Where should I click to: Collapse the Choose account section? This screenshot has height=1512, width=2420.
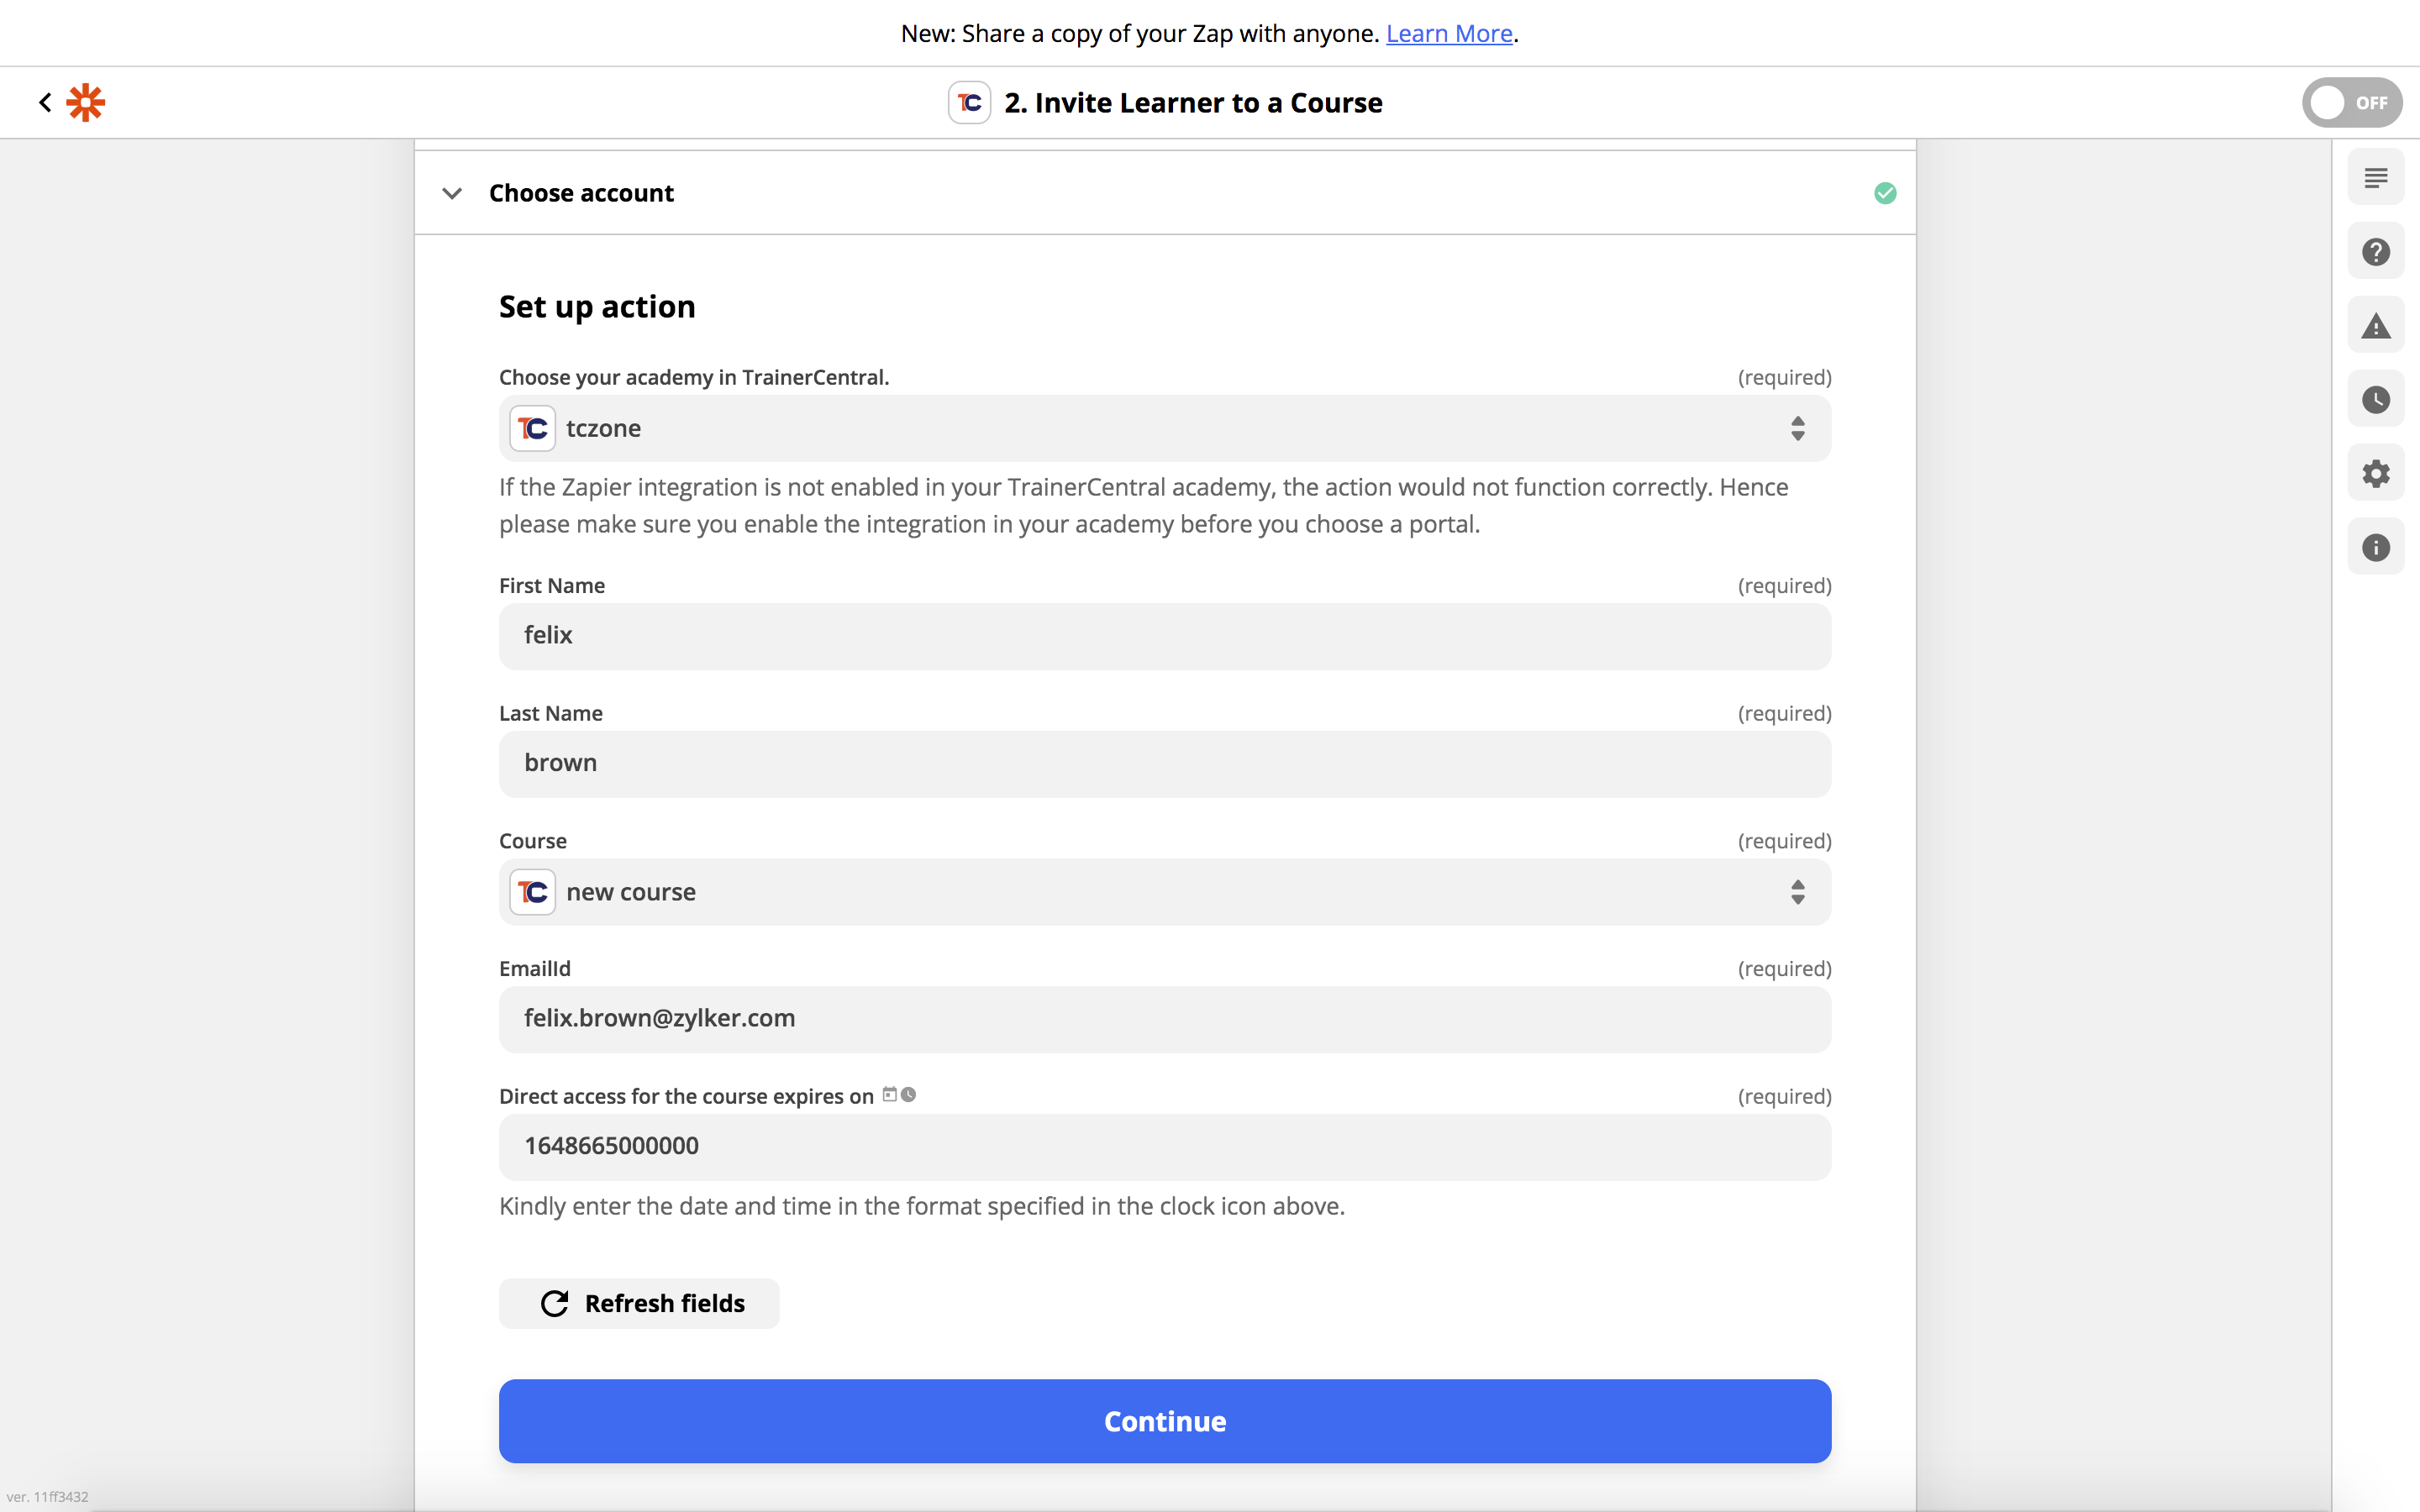click(x=452, y=193)
